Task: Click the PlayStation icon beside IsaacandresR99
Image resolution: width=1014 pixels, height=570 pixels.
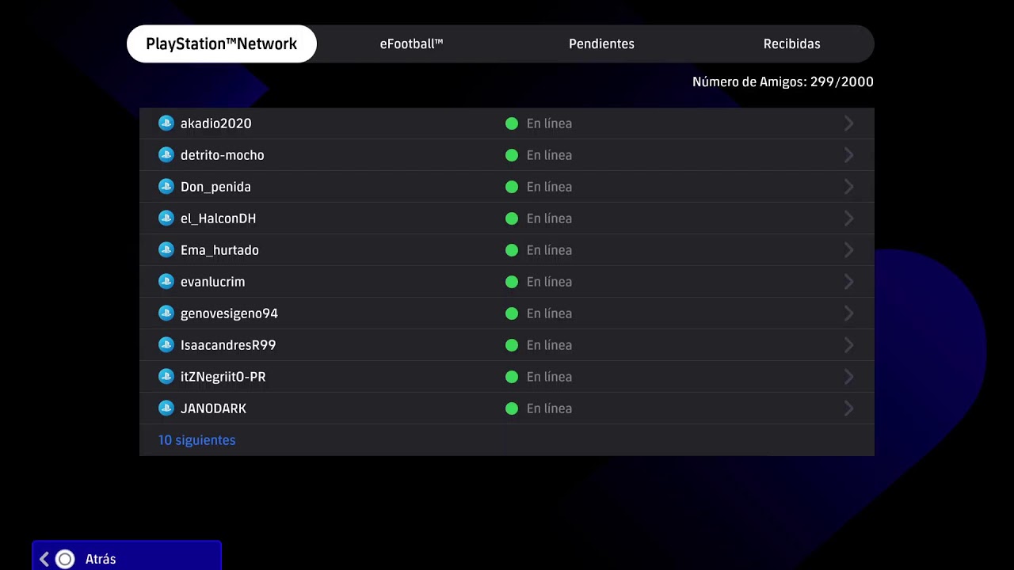Action: pyautogui.click(x=166, y=344)
